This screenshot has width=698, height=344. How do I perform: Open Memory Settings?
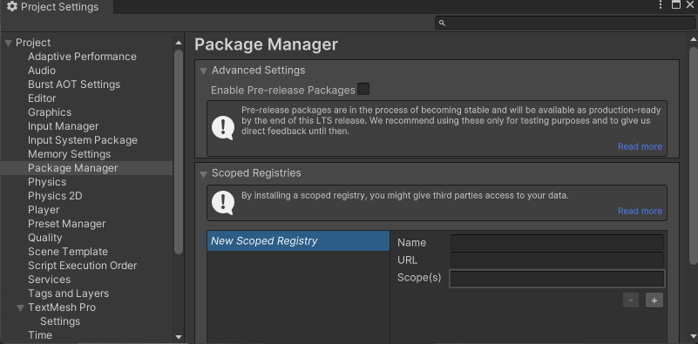[69, 154]
